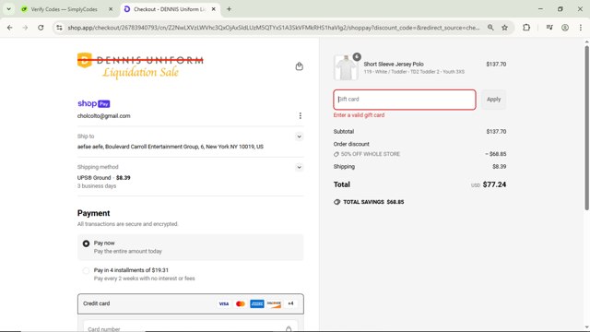
Task: Click the 50% OFF WHOLE STORE discount tag
Action: click(367, 154)
